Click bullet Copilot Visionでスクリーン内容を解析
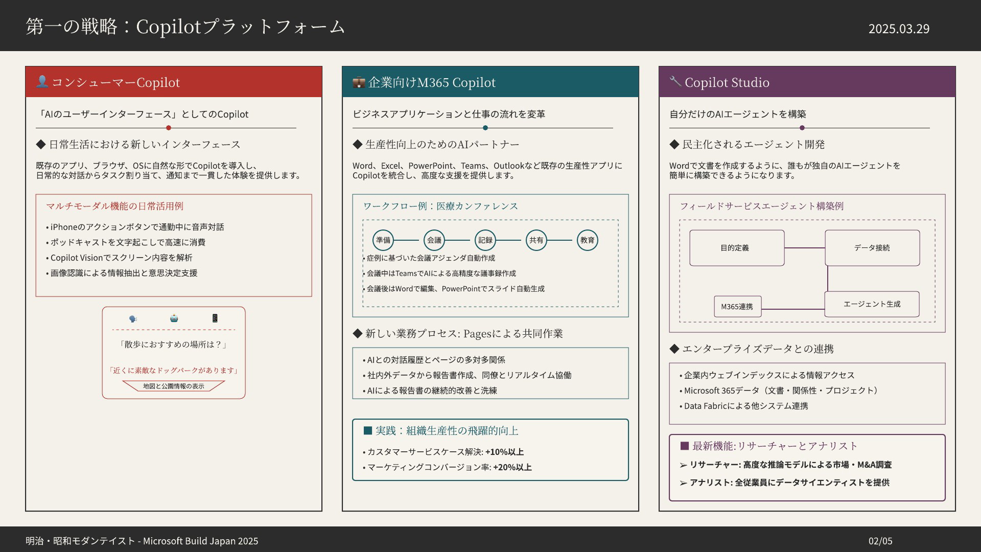 pyautogui.click(x=119, y=258)
